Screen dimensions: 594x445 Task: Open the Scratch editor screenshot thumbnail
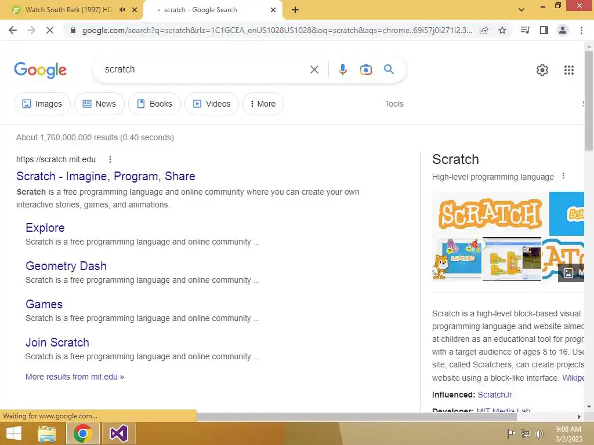pyautogui.click(x=512, y=259)
